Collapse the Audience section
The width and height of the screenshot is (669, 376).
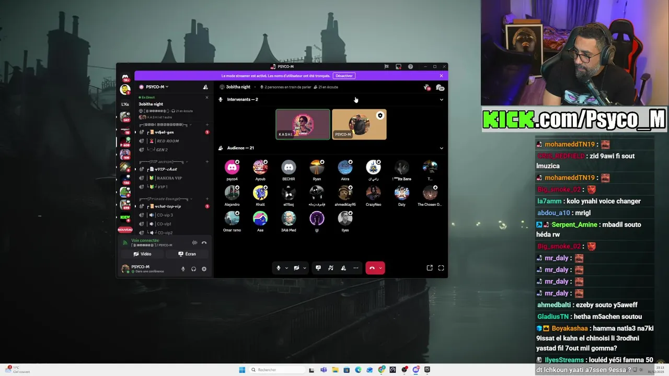441,148
